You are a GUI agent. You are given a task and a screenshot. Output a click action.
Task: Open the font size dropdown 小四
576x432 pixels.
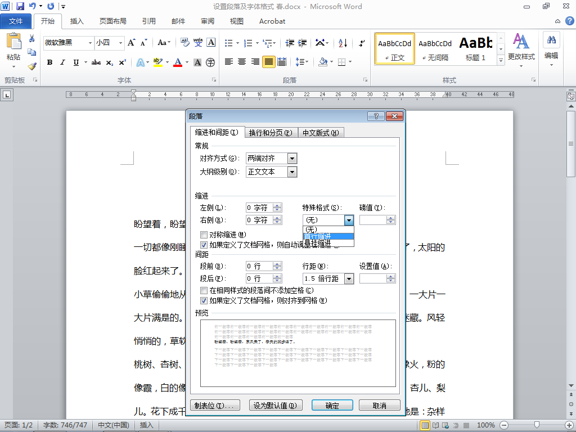tap(120, 43)
